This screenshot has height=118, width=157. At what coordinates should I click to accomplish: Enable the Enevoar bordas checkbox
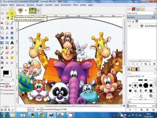(x=2, y=94)
